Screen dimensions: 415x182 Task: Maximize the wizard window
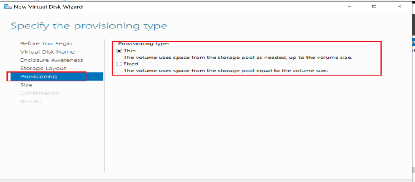tap(374, 6)
